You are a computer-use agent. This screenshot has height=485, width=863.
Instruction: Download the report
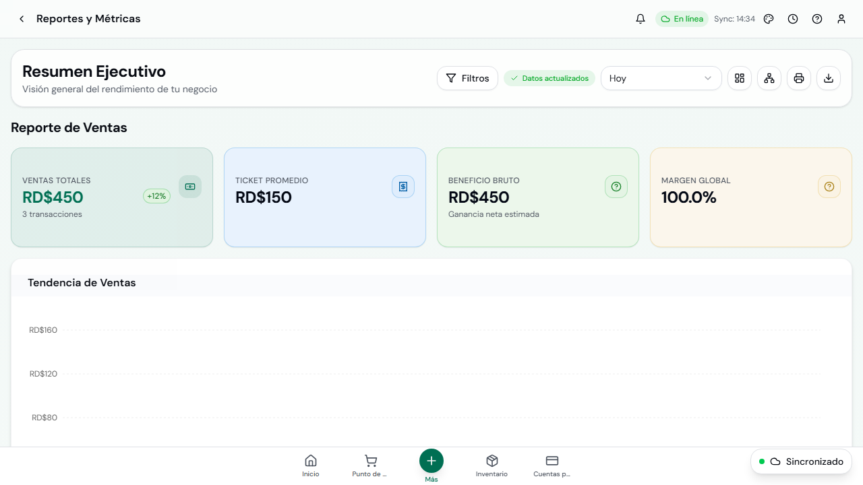point(829,78)
